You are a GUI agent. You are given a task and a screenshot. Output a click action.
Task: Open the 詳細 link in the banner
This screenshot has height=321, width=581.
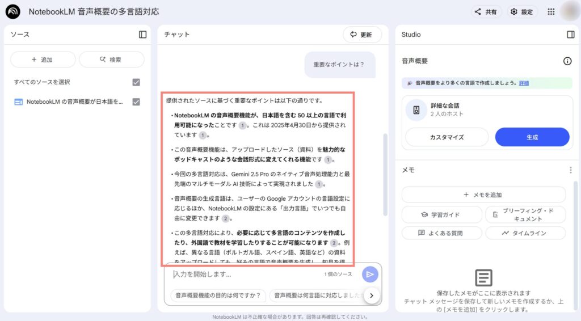524,83
